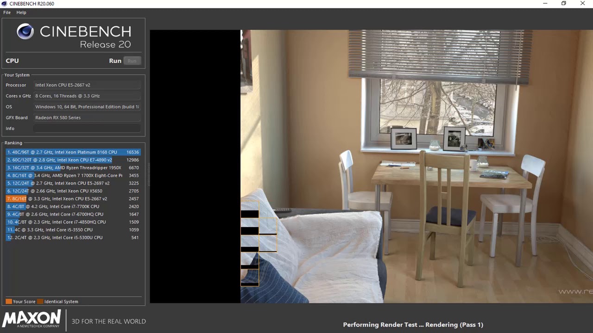Restore down the Cinebench window
The width and height of the screenshot is (593, 333).
point(564,4)
